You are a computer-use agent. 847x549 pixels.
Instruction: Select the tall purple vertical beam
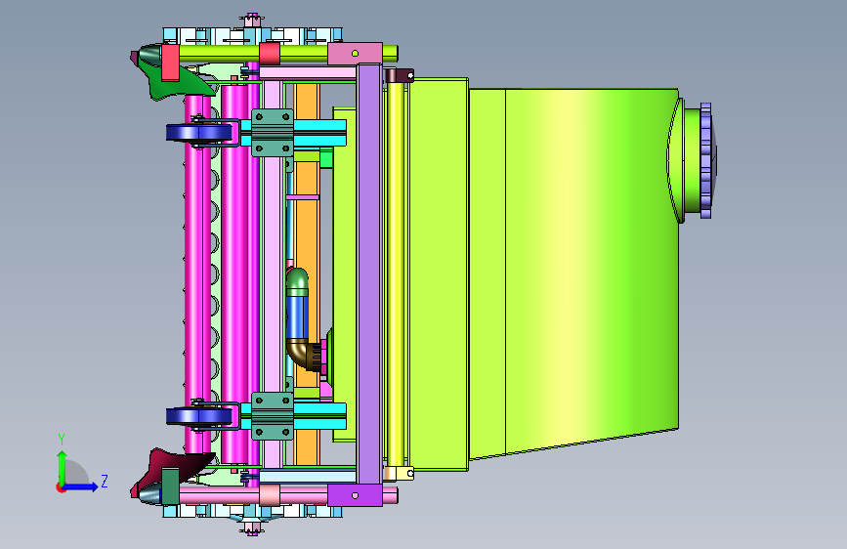point(370,274)
